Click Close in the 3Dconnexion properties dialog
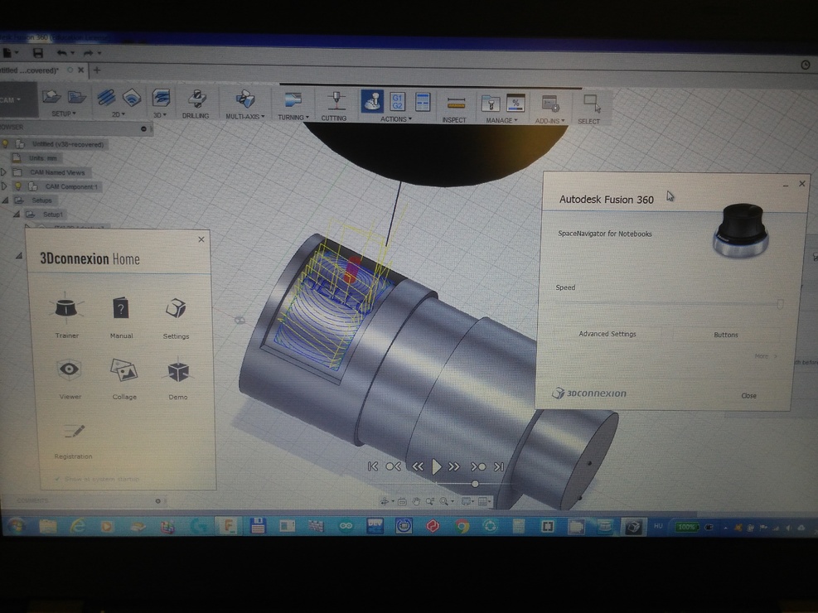This screenshot has height=613, width=818. pos(748,396)
